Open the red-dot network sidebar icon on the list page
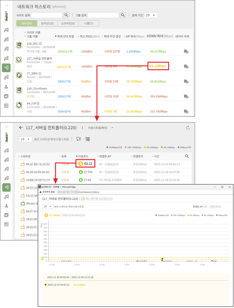This screenshot has width=234, height=308. click(6, 58)
